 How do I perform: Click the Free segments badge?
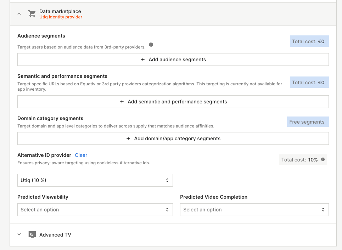[x=307, y=122]
